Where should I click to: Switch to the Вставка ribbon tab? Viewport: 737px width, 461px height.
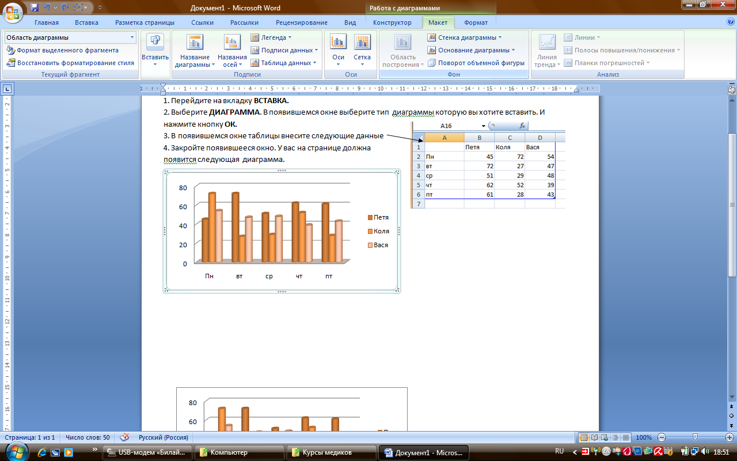coord(86,23)
